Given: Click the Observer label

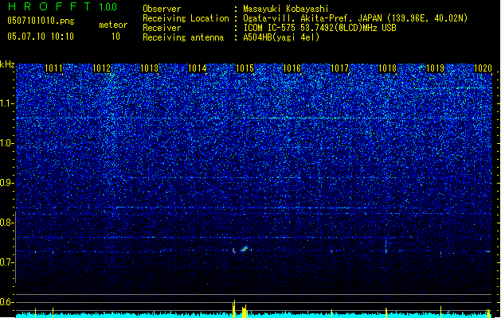Looking at the screenshot, I should pos(162,9).
